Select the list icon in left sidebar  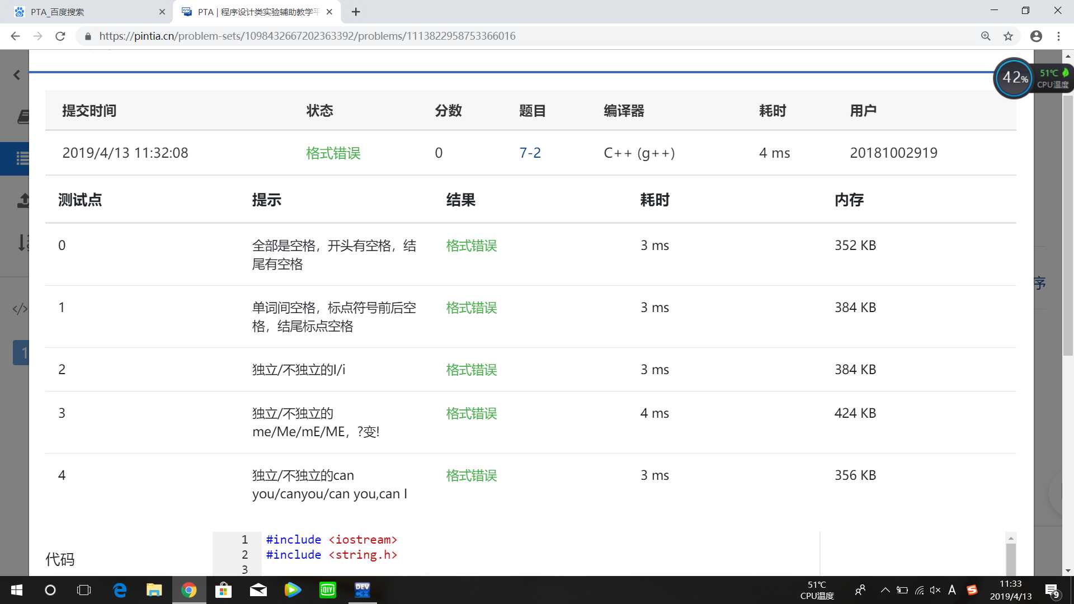click(22, 158)
